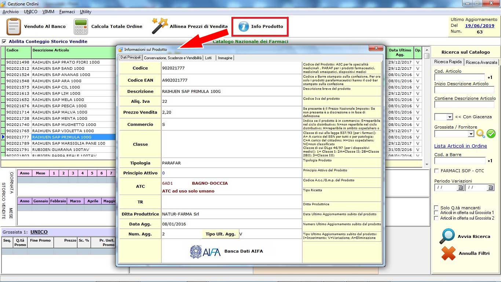
Task: Click the Info Prodotto label
Action: click(x=267, y=26)
